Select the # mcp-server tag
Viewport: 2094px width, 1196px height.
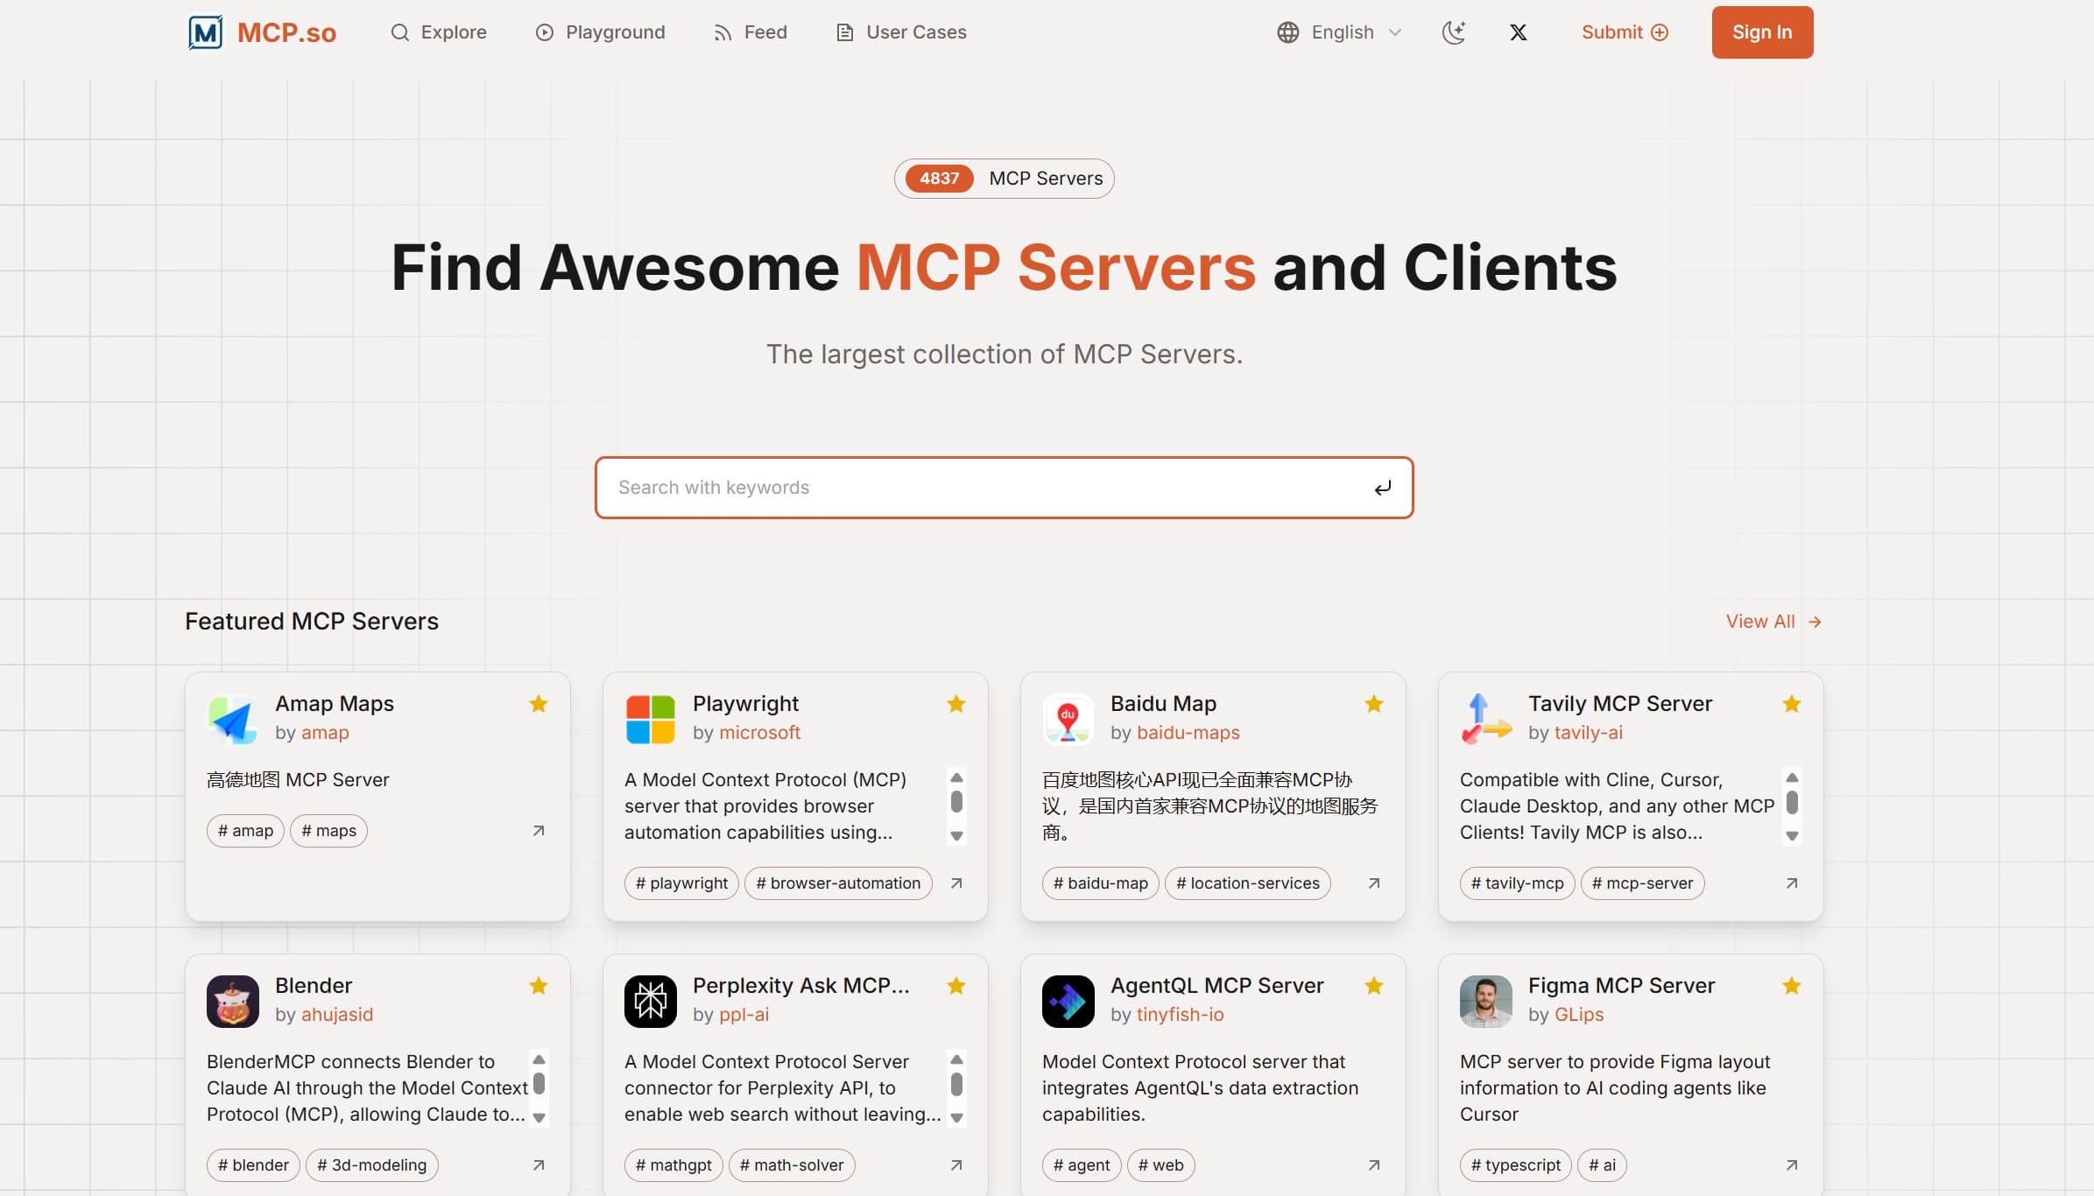point(1642,883)
